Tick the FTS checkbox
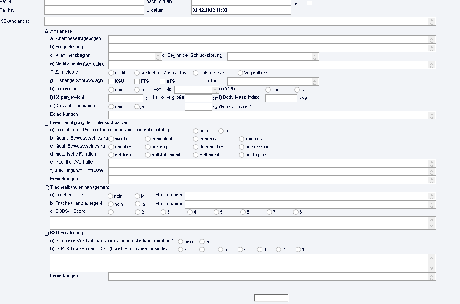 coord(137,81)
